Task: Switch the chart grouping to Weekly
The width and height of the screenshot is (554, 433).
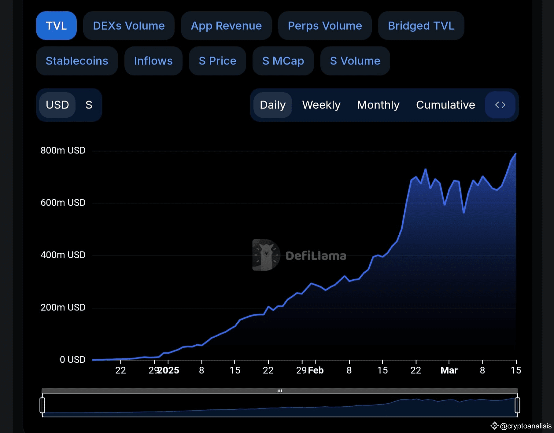Action: (321, 105)
